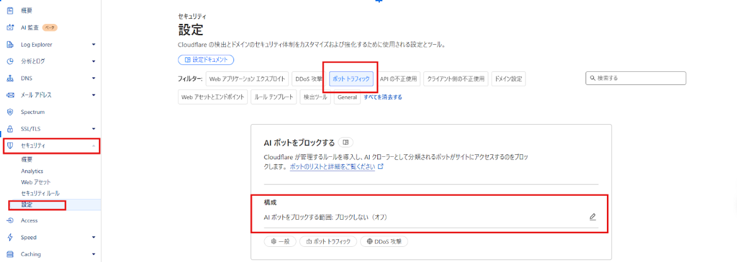Viewport: 737px width, 262px height.
Task: Open セキュリティ ルール in sidebar
Action: [40, 193]
